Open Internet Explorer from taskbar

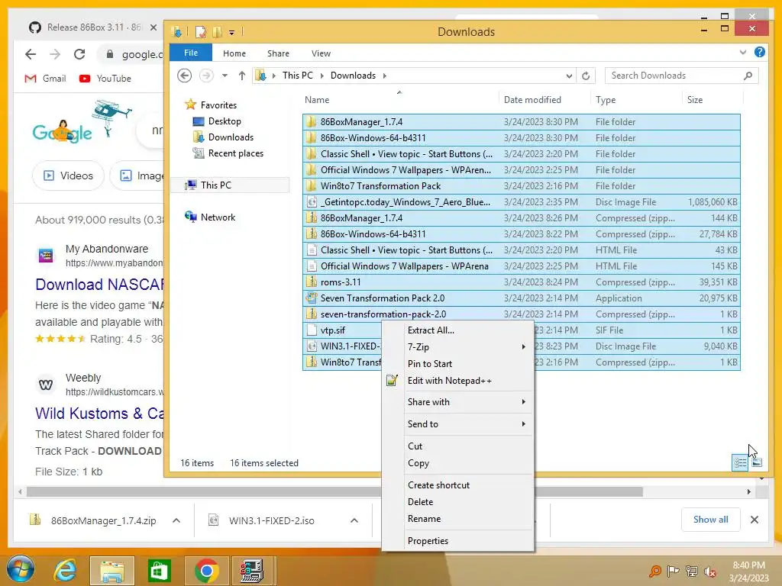pyautogui.click(x=66, y=570)
